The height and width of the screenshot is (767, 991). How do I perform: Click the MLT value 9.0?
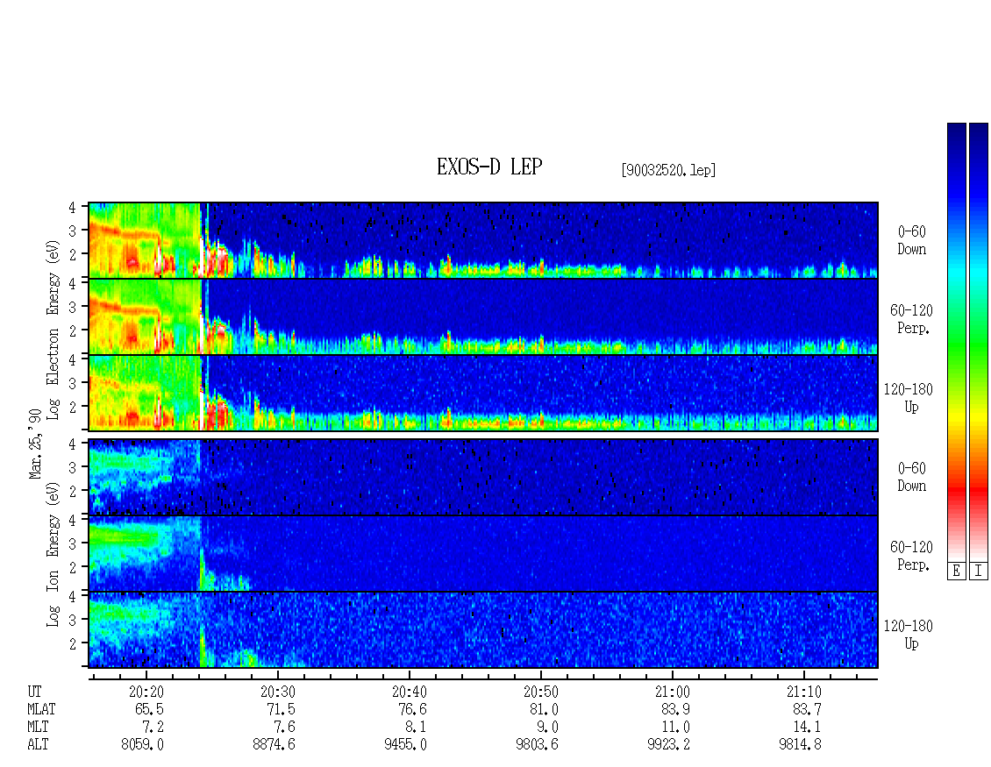click(547, 728)
